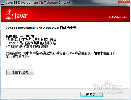Close the Java SE installer window
Image resolution: width=131 pixels, height=100 pixels.
coord(124,2)
